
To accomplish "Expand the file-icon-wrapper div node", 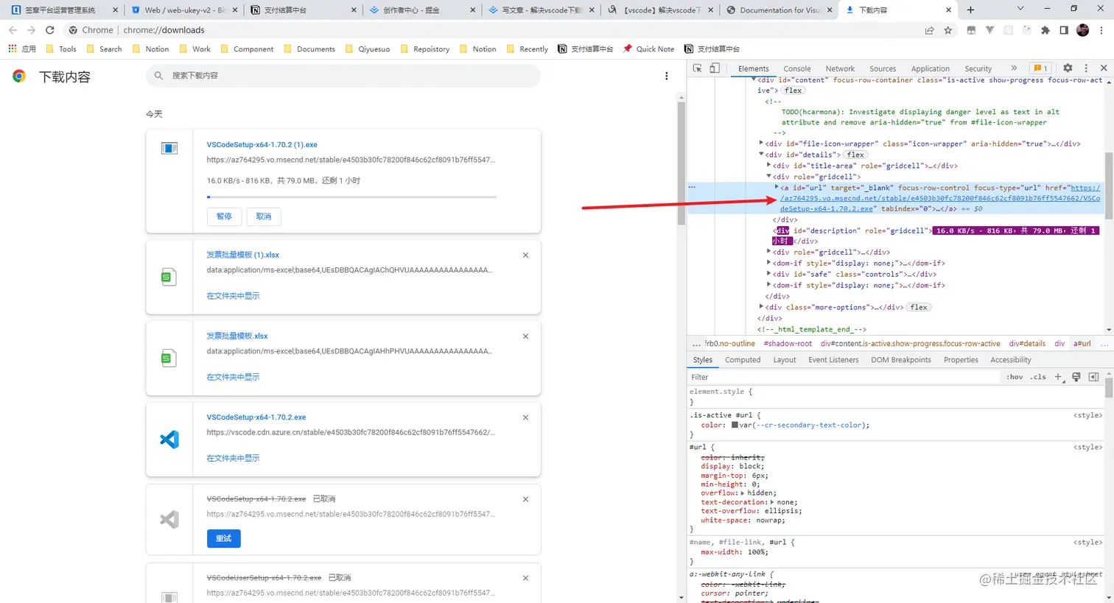I will (761, 144).
